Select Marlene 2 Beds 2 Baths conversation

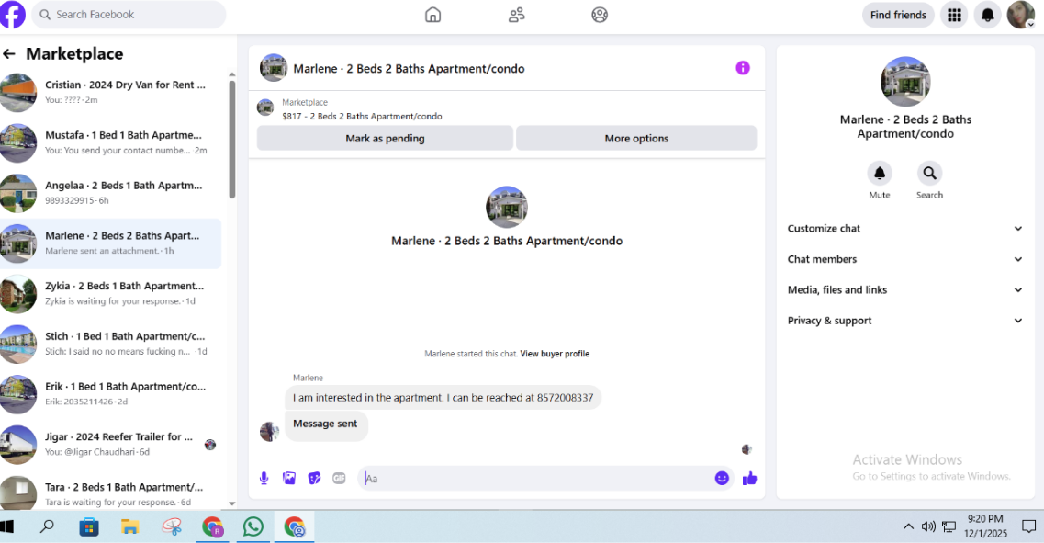(110, 243)
